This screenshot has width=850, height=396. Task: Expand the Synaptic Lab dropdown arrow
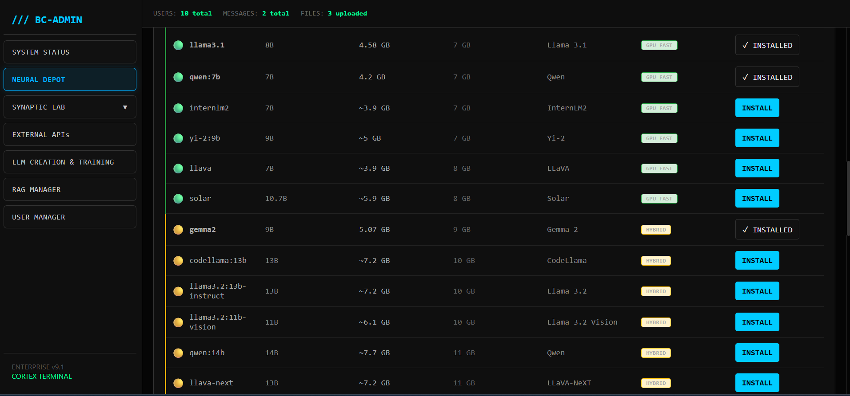[x=125, y=107]
